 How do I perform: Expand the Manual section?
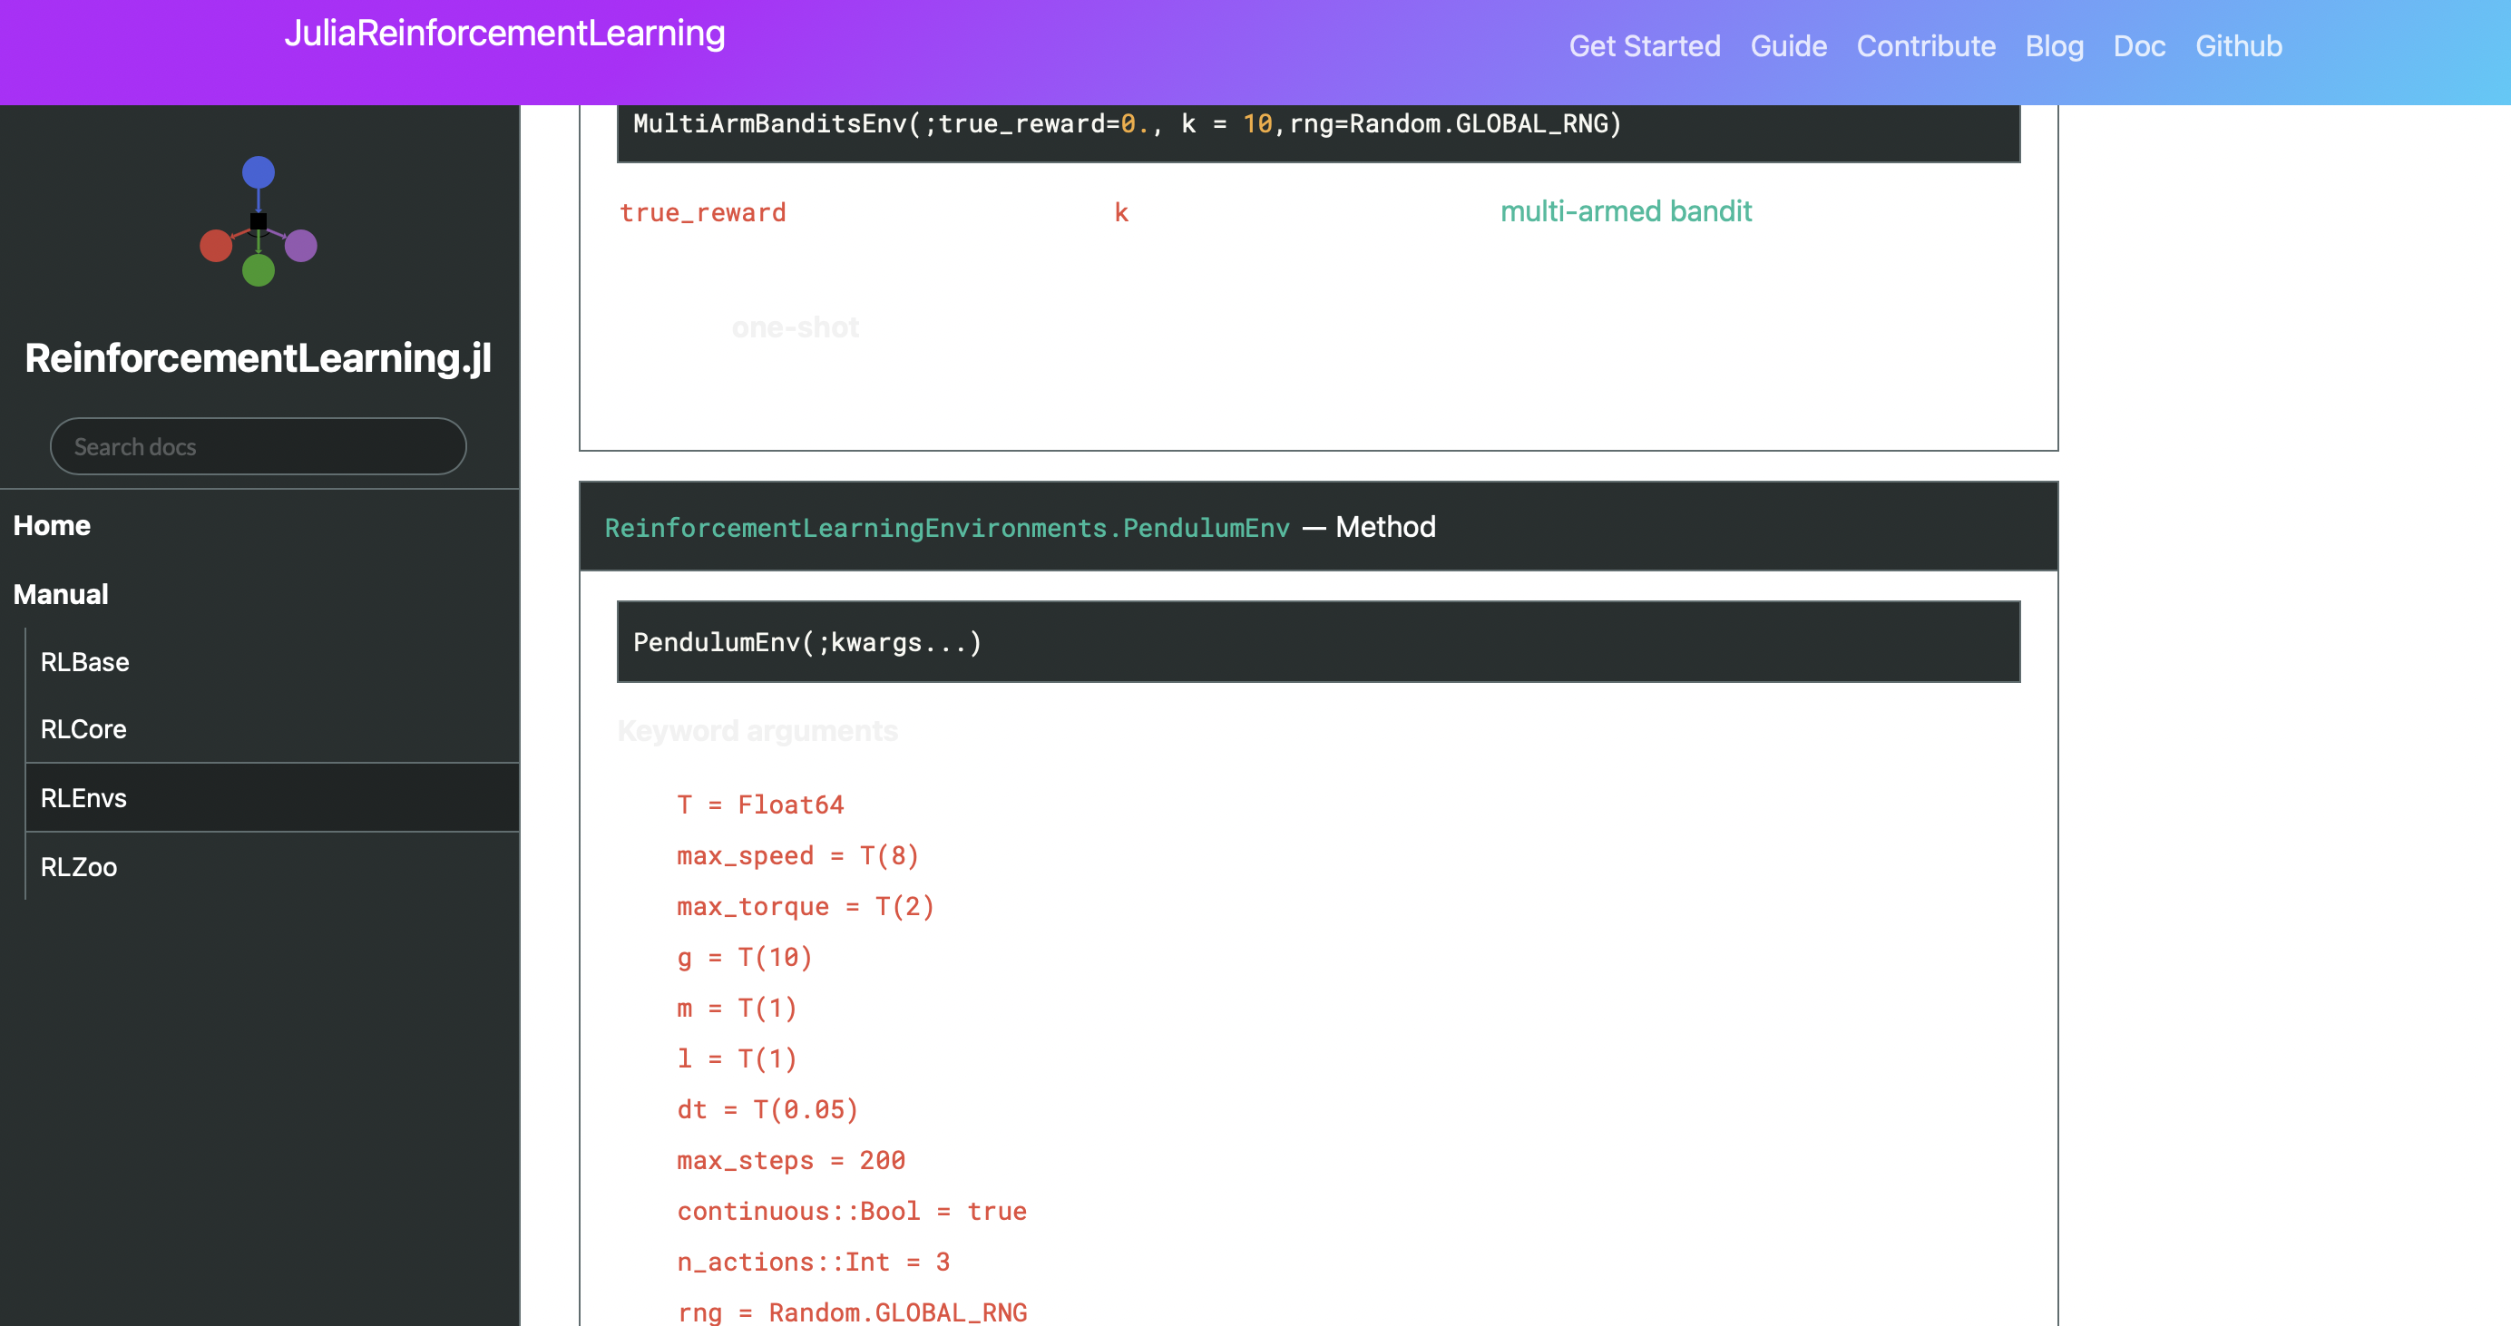point(61,593)
